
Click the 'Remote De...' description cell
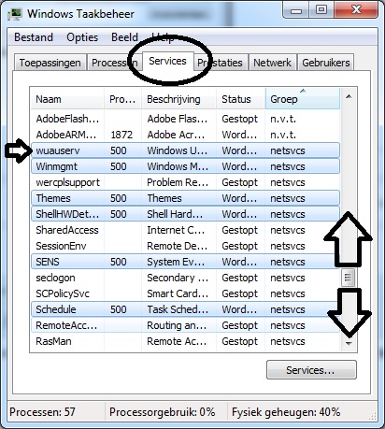click(177, 246)
